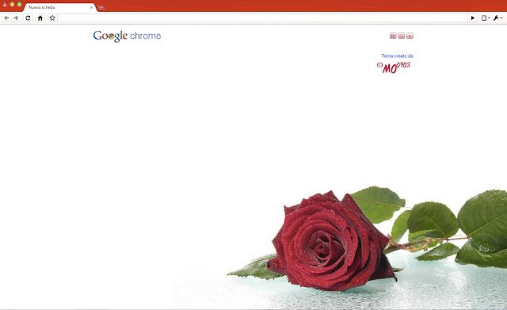Open the new tab page options dropdown
This screenshot has height=310, width=507.
point(410,36)
